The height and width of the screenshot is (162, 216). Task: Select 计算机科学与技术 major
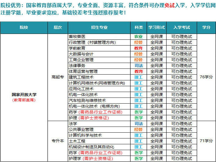[85, 135]
